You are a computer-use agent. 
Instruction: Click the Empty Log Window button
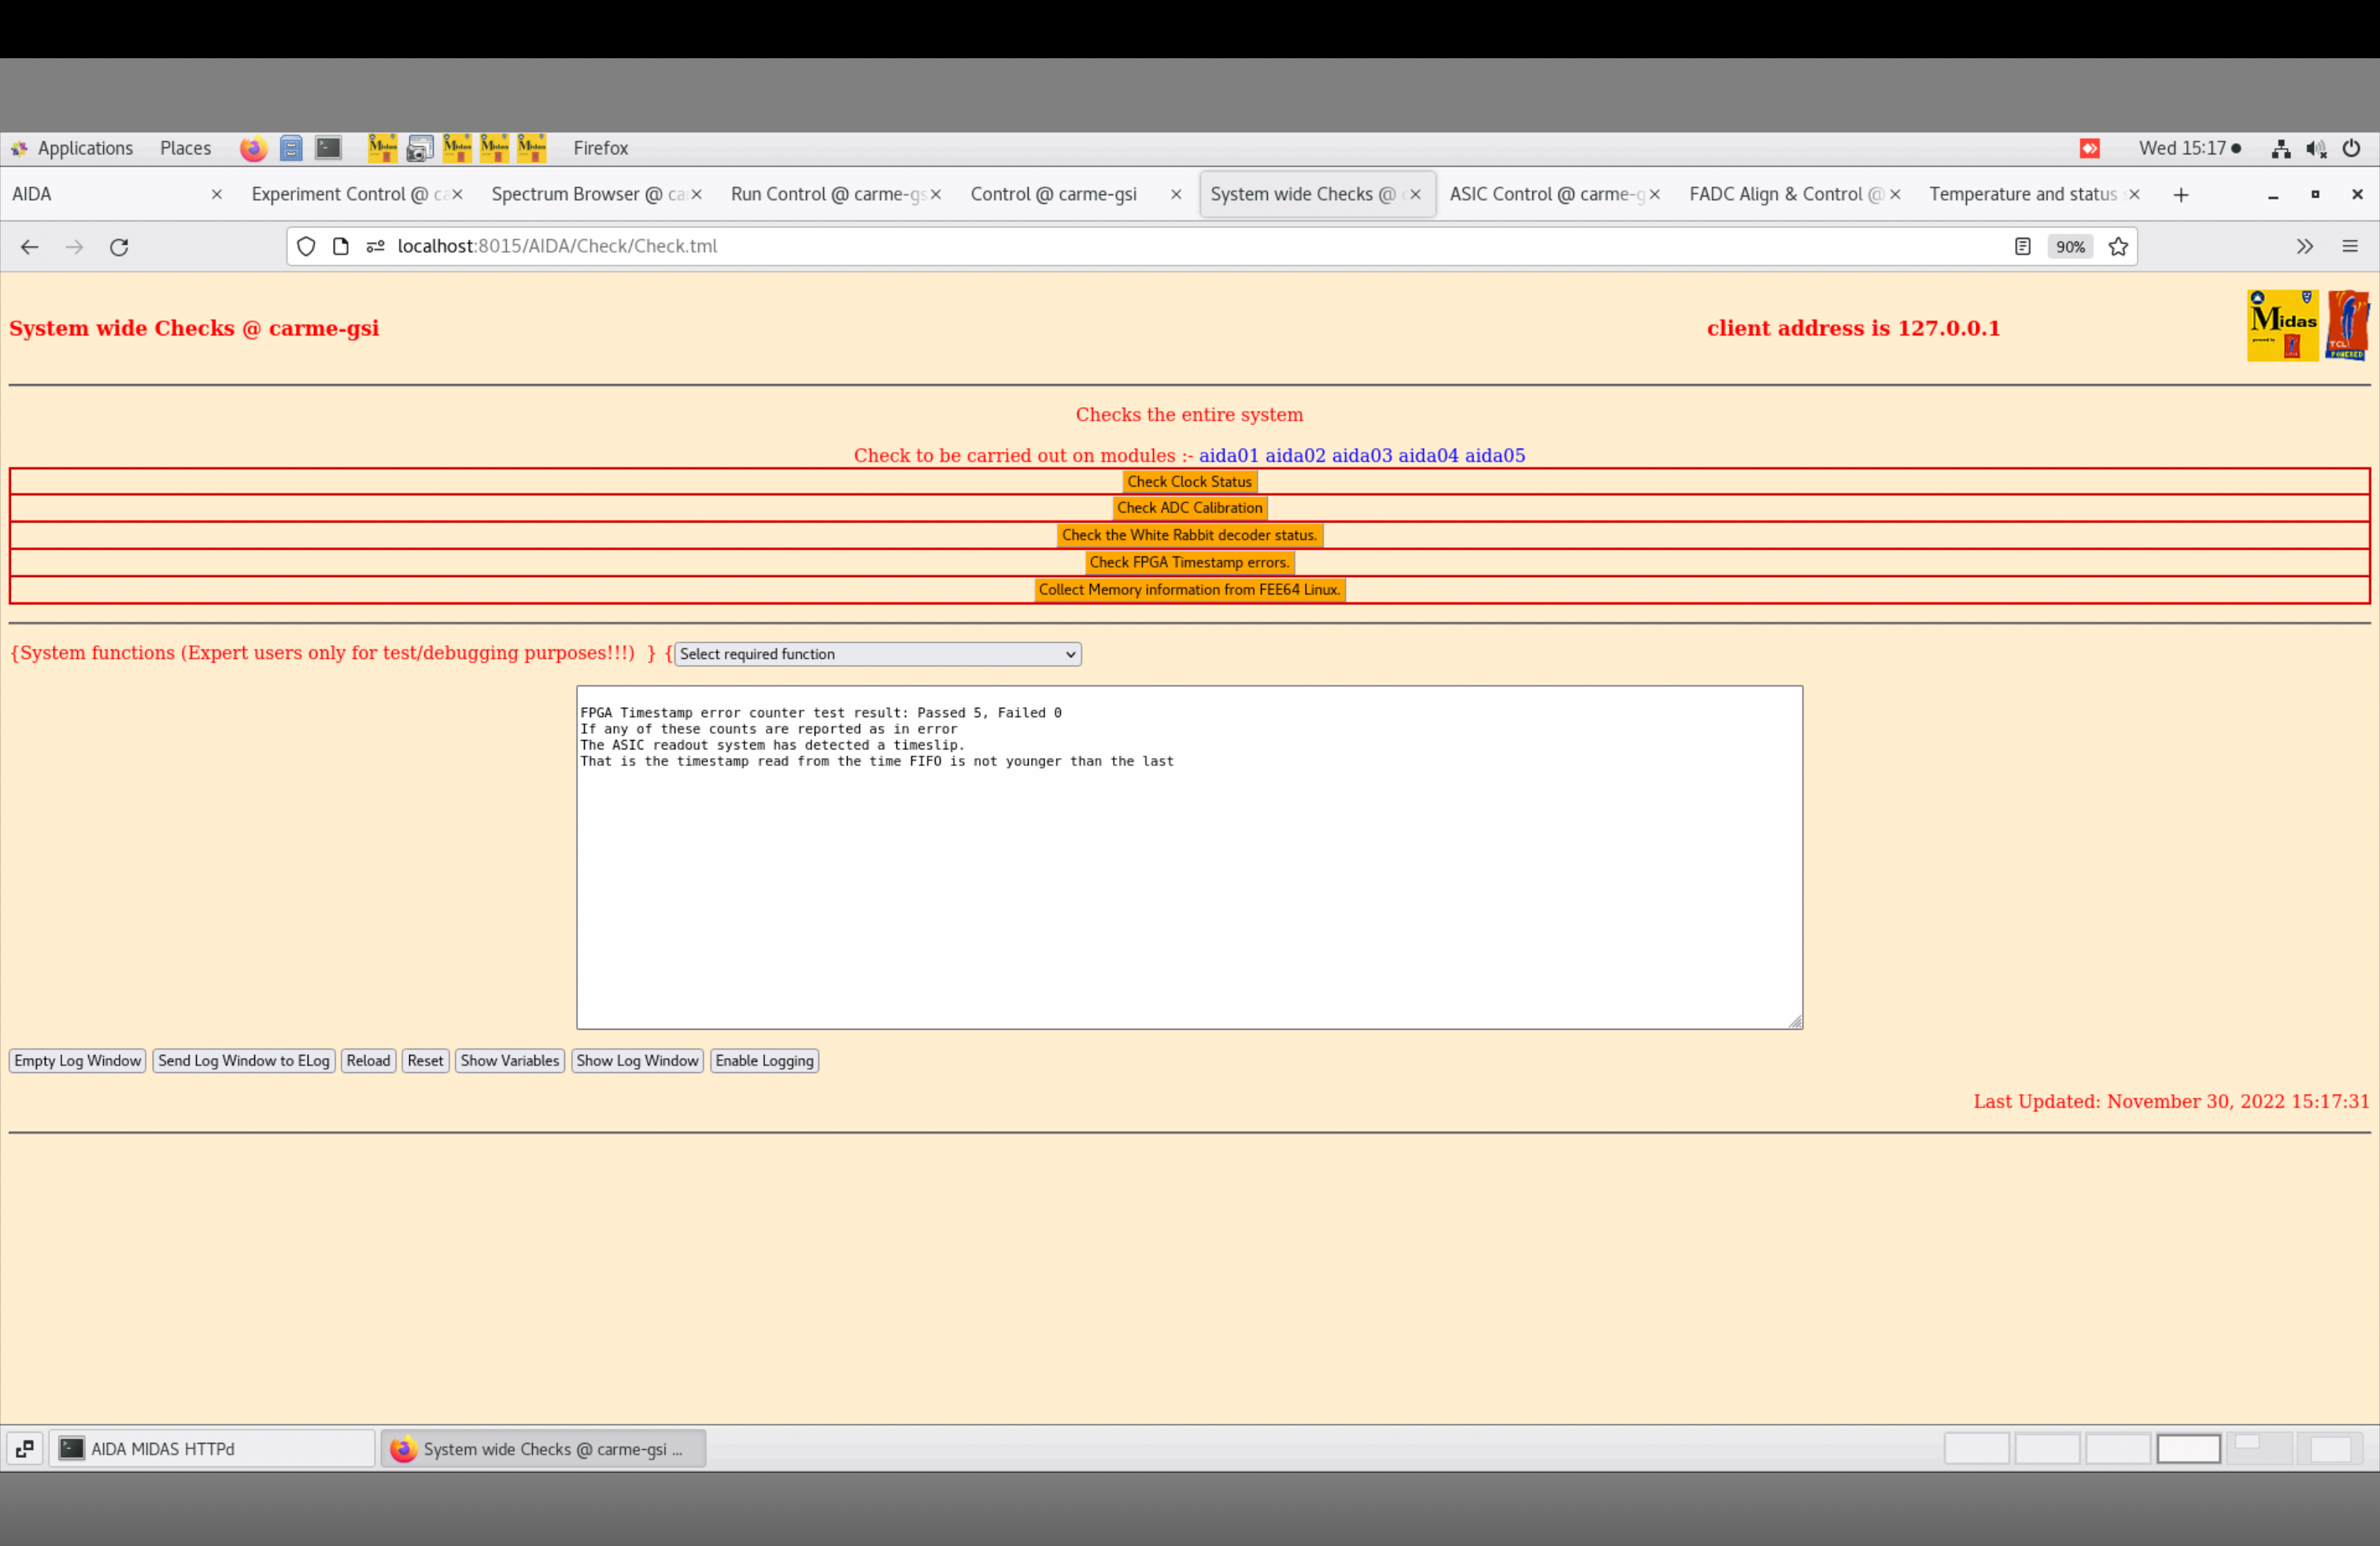pyautogui.click(x=77, y=1061)
